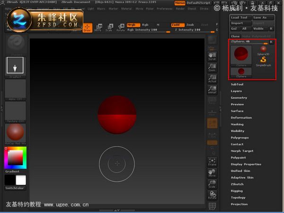This screenshot has width=284, height=213.
Task: Select the SimpleBrush tool
Action: point(263,62)
